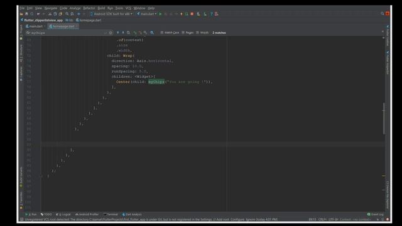402x226 pixels.
Task: Open search history via the find magnifier icon
Action: (28, 33)
